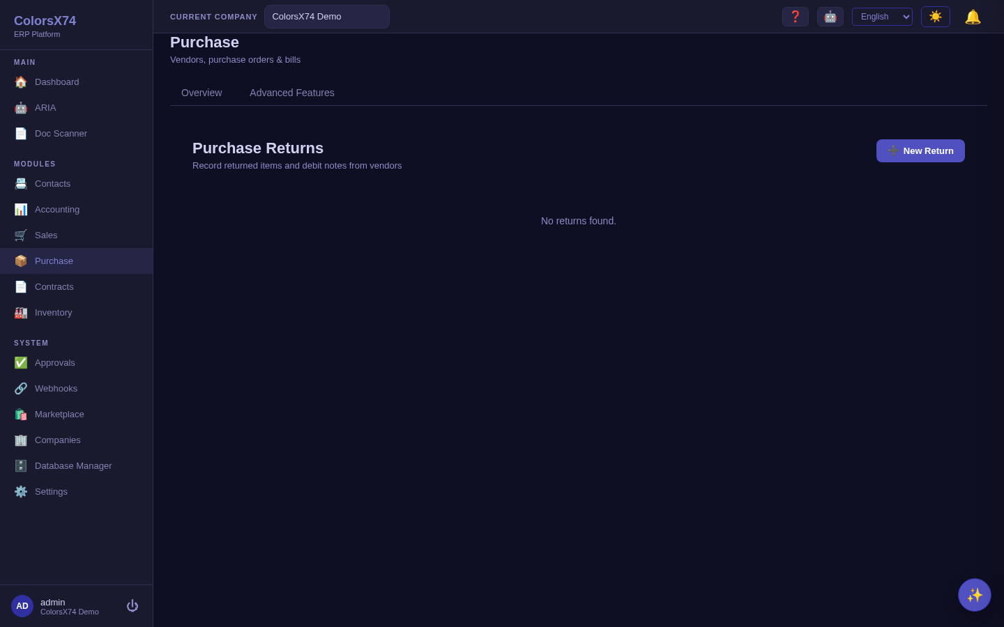This screenshot has height=627, width=1004.
Task: Navigate to the Contacts module
Action: point(76,184)
